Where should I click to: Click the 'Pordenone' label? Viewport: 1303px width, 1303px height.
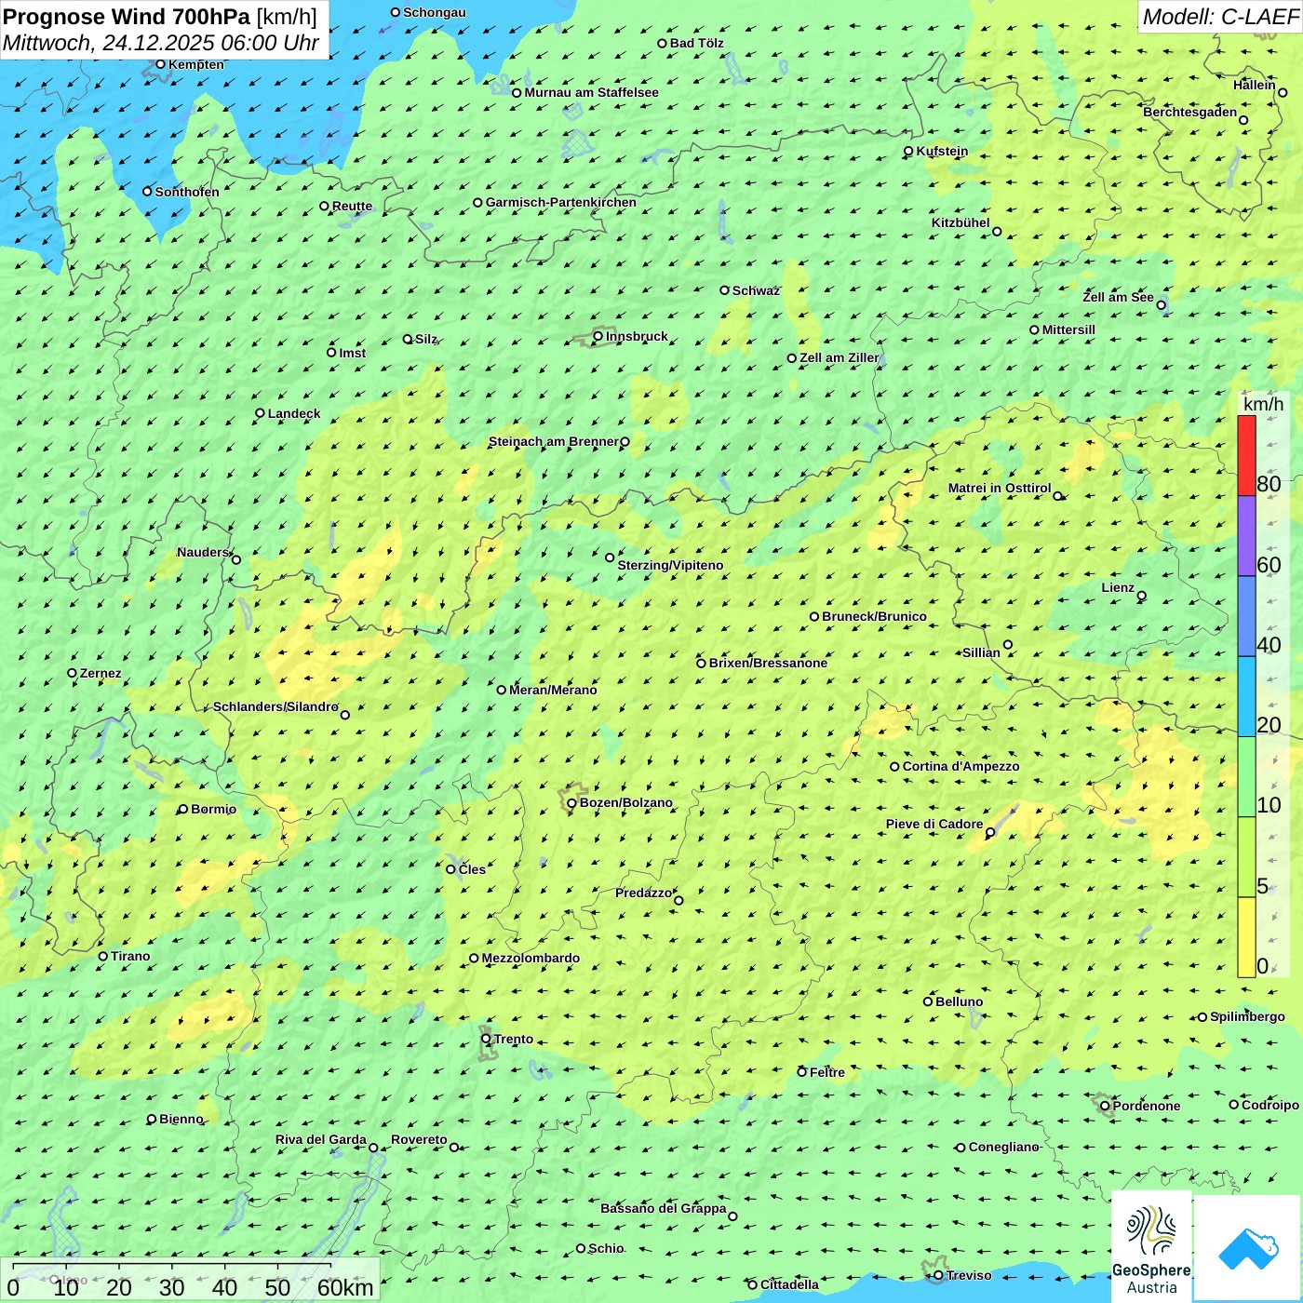click(1147, 1106)
